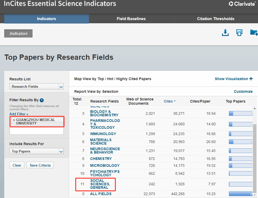Click the add-to-folder icon
This screenshot has height=198, width=258.
[253, 33]
